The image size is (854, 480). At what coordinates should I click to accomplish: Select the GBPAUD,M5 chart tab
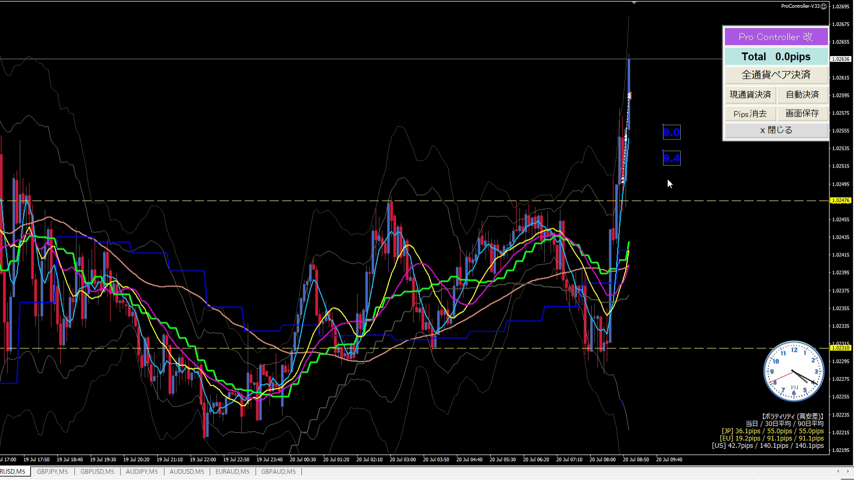[278, 472]
